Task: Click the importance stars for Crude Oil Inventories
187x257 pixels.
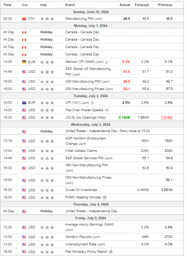Action: tap(47, 190)
